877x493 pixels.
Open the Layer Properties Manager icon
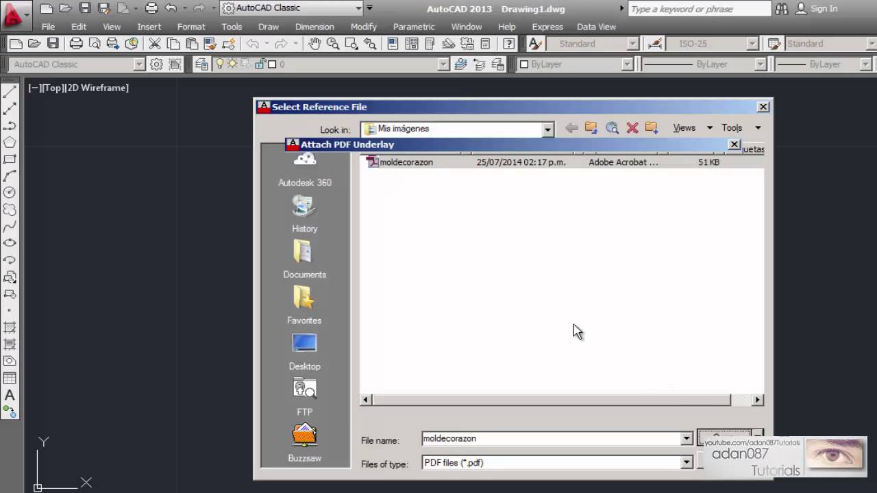pyautogui.click(x=201, y=64)
